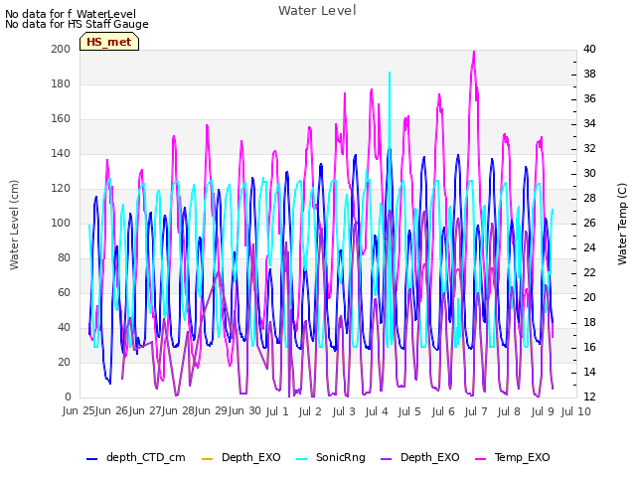Click the Jul 4 x-axis tick label
Screen dimensions: 636x477
pos(377,411)
